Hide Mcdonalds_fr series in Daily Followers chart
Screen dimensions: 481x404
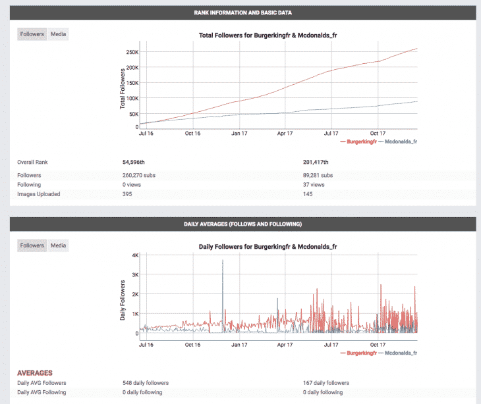click(399, 353)
